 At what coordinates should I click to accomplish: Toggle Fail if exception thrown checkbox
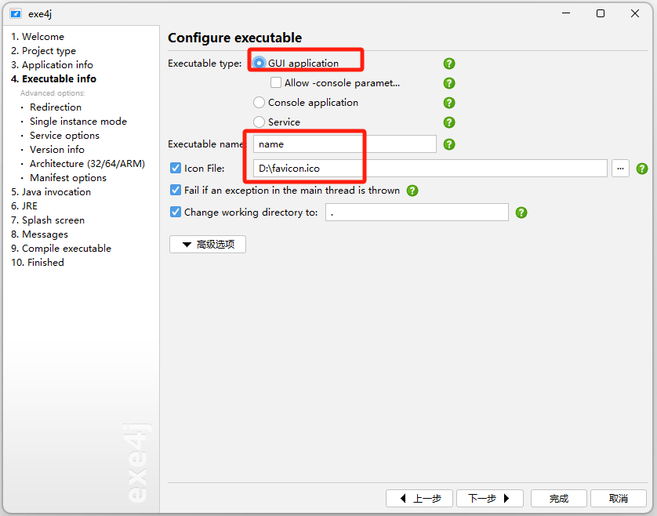176,190
